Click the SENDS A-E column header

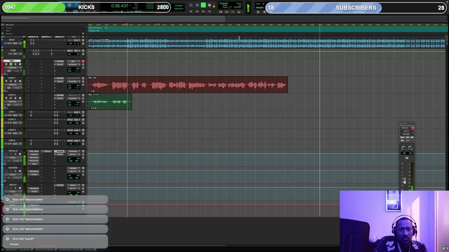(60, 37)
